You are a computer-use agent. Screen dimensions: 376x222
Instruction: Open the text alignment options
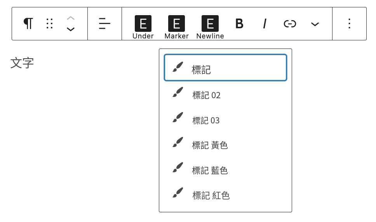104,23
